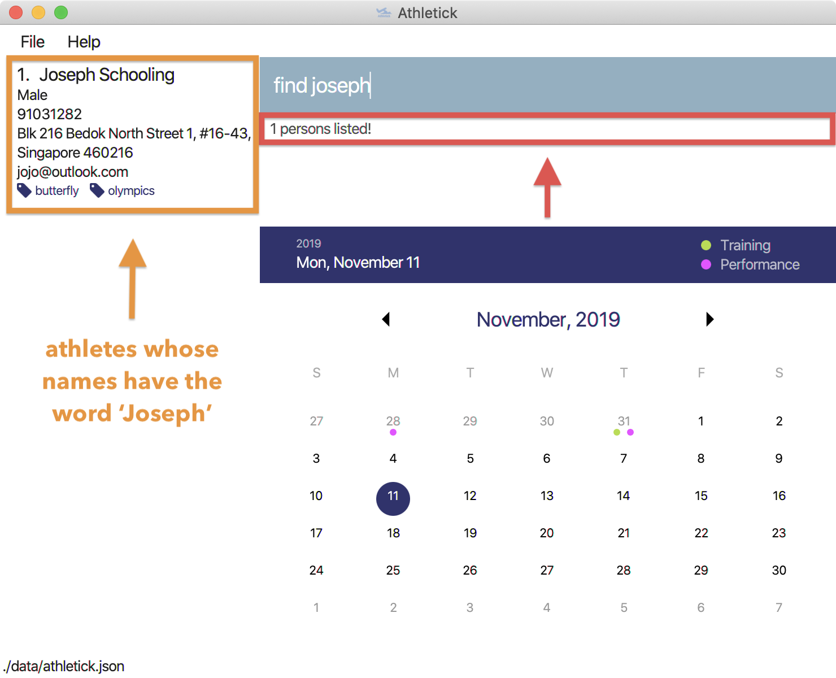Go to next month with right arrow

click(710, 319)
